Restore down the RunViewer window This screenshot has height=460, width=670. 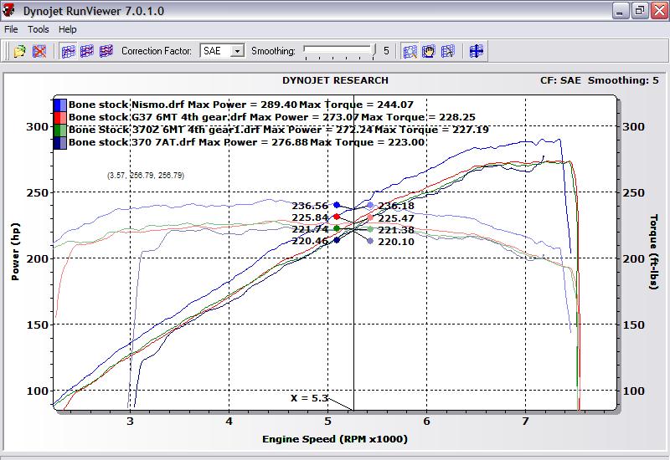(x=640, y=10)
